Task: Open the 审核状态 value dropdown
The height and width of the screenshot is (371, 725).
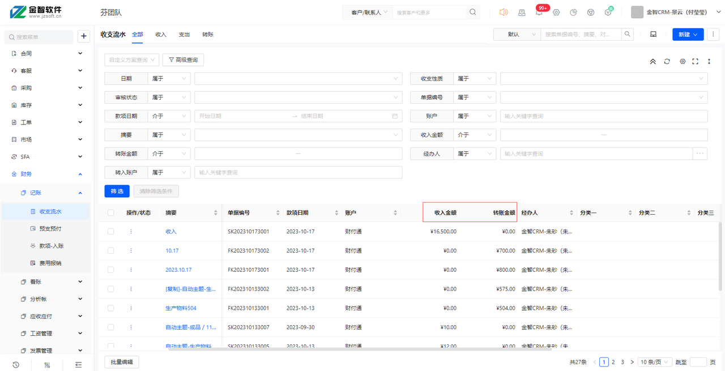Action: coord(298,97)
